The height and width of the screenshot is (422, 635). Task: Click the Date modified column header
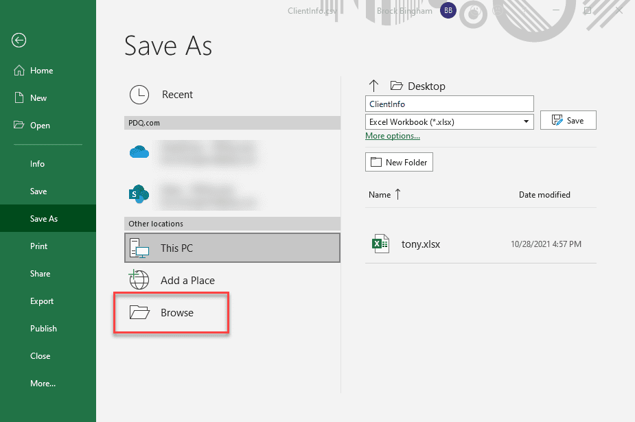(x=544, y=195)
